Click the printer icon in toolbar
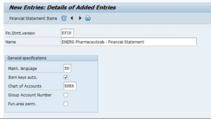 click(x=88, y=18)
